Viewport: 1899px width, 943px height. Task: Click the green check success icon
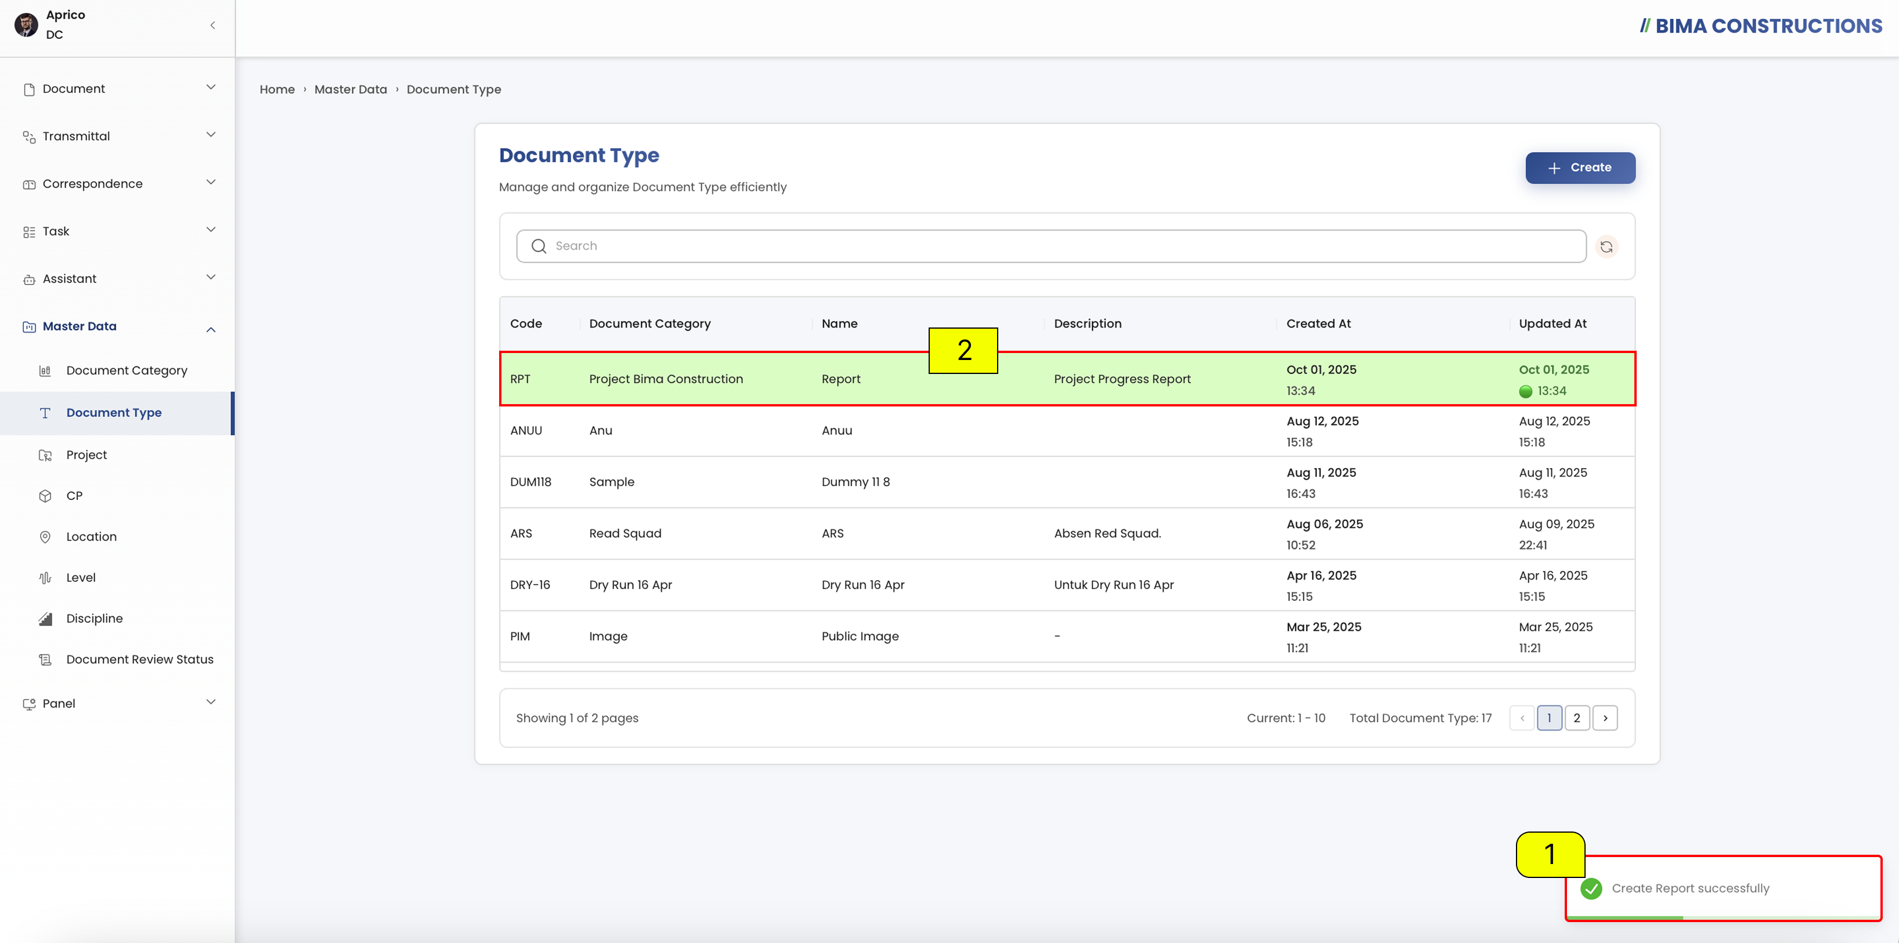point(1591,888)
